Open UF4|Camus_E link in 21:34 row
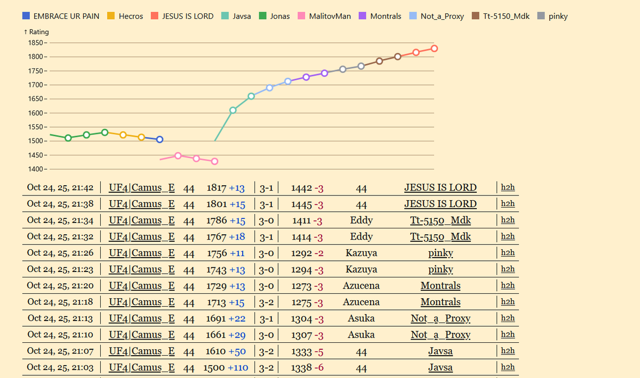640x378 pixels. click(x=142, y=220)
